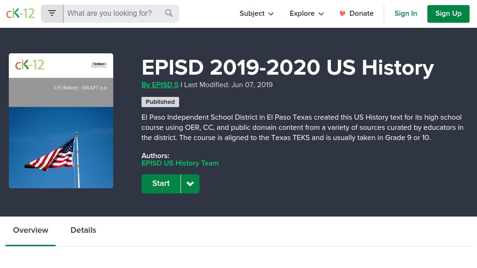Click the US History book cover thumbnail
Image resolution: width=477 pixels, height=268 pixels.
[x=61, y=121]
